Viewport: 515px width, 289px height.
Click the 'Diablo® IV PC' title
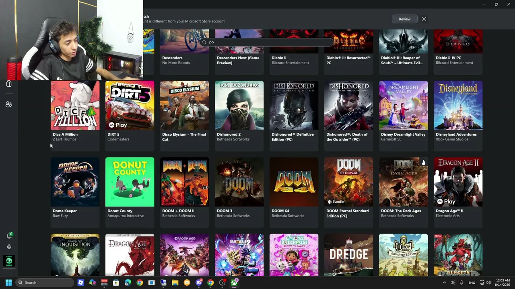(448, 58)
